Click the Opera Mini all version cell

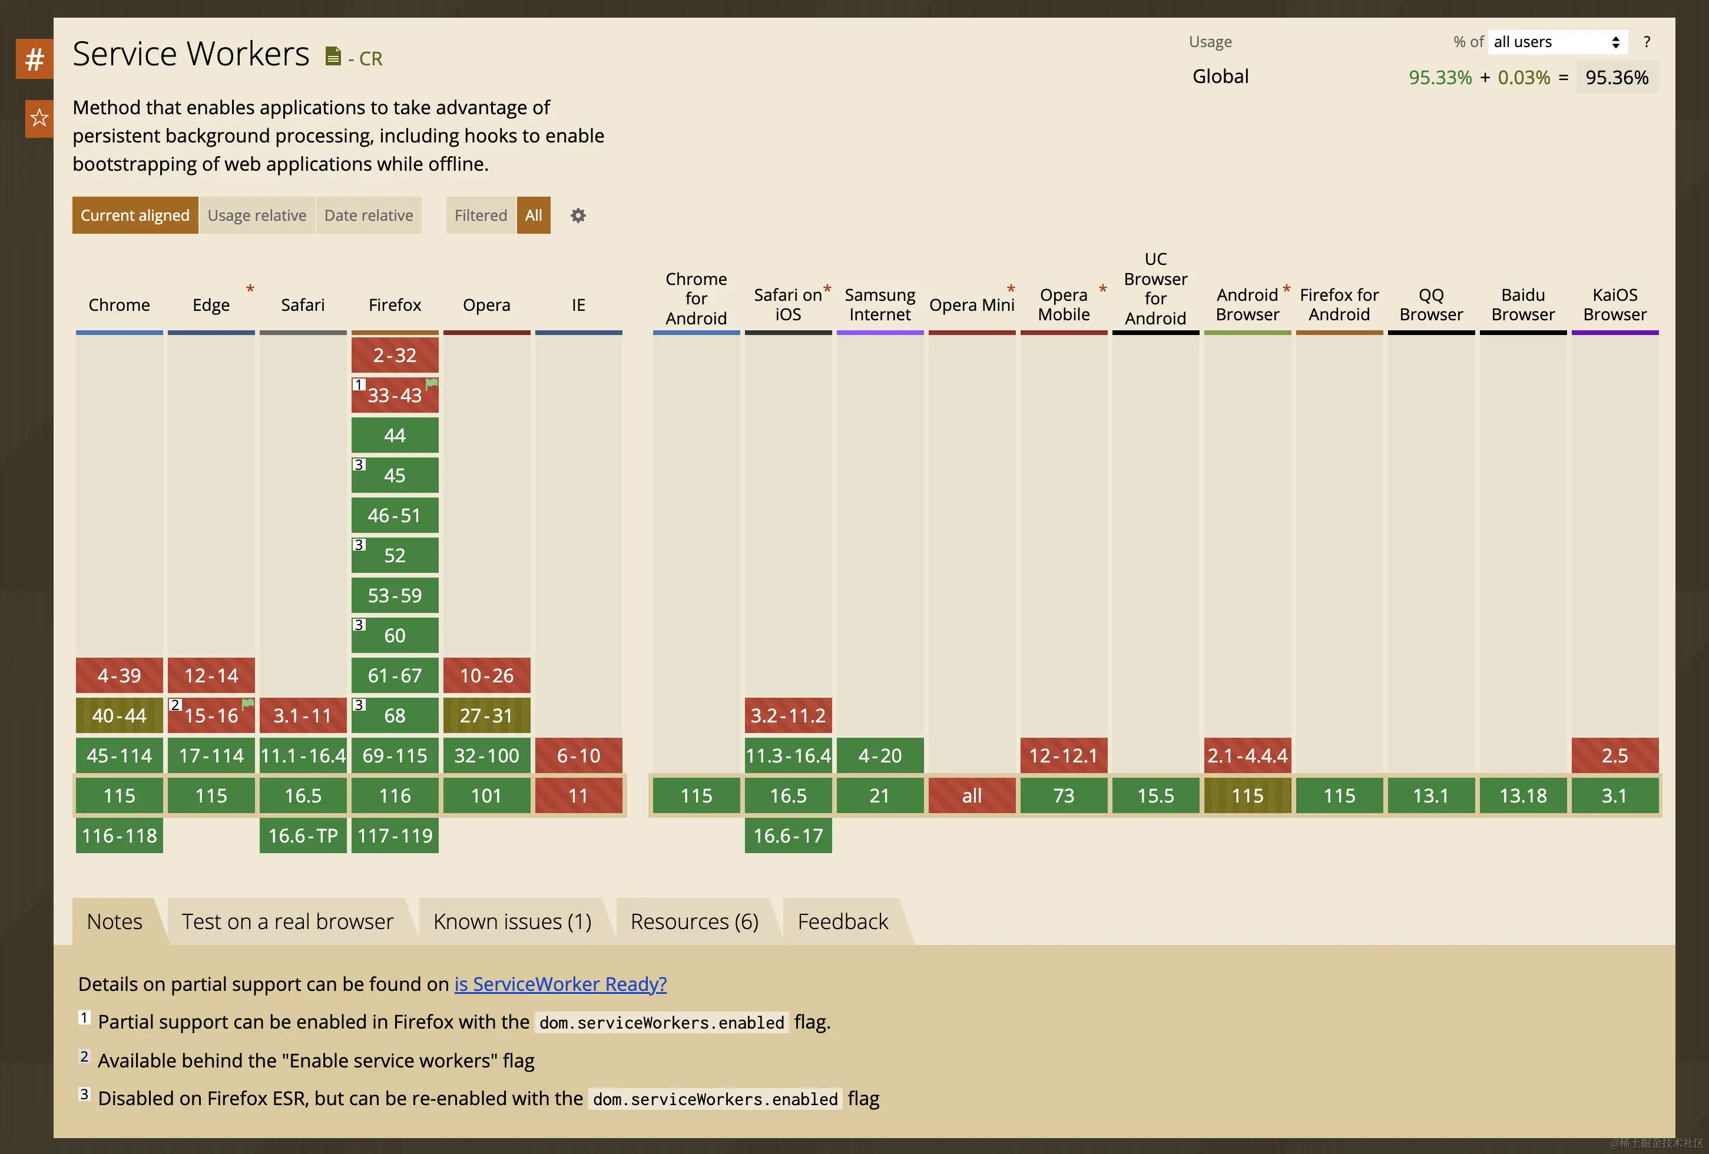pyautogui.click(x=972, y=795)
